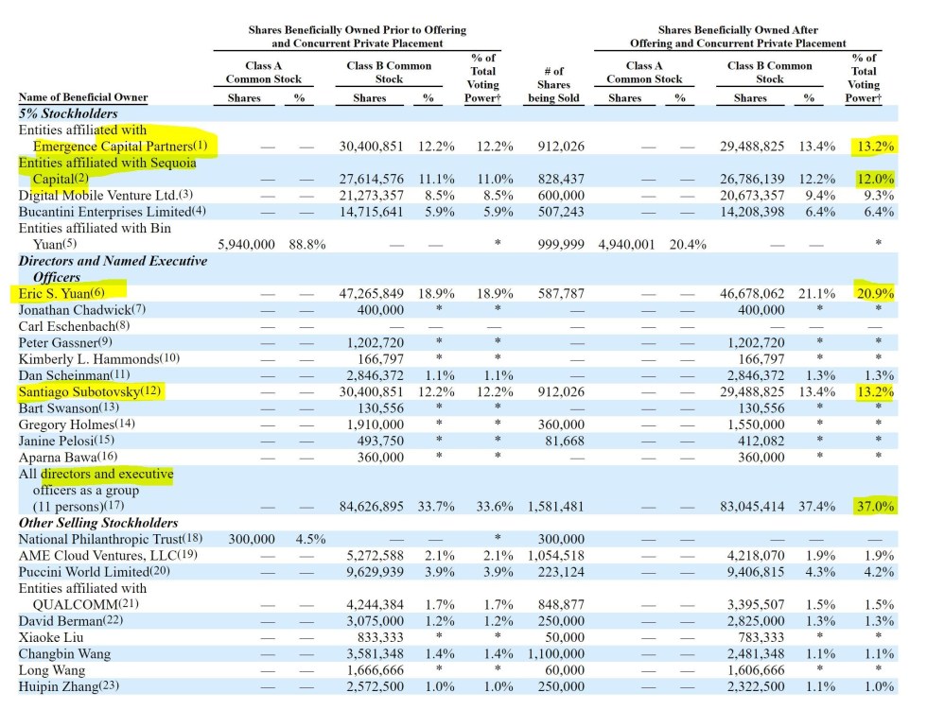Click 'Aparna Bawa(16)' name
The image size is (927, 710).
[68, 458]
